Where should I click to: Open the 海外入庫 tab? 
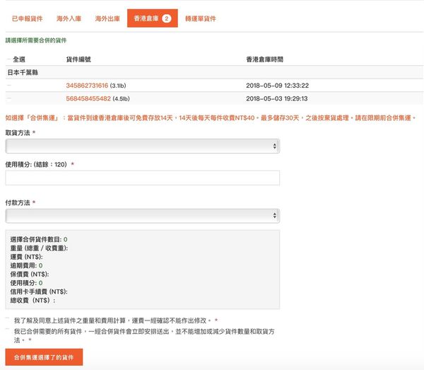69,19
